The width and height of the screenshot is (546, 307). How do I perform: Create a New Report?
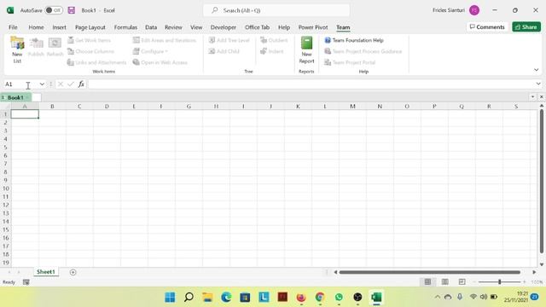point(306,50)
